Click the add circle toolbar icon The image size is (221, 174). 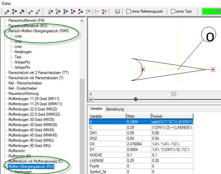[58, 11]
